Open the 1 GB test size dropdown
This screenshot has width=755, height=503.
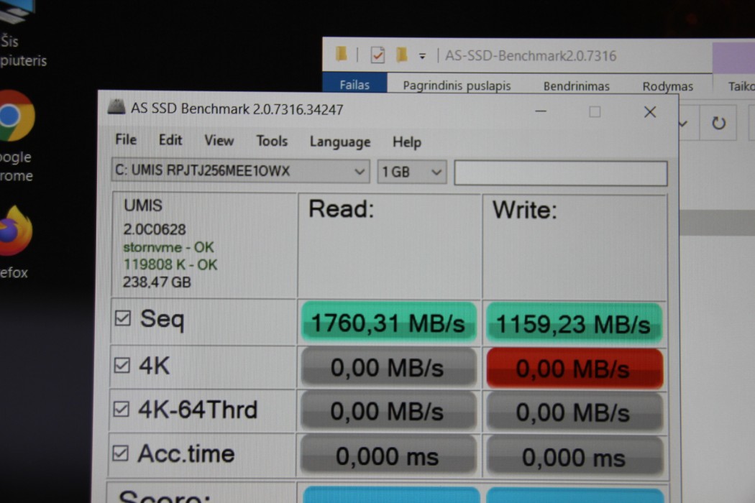412,172
